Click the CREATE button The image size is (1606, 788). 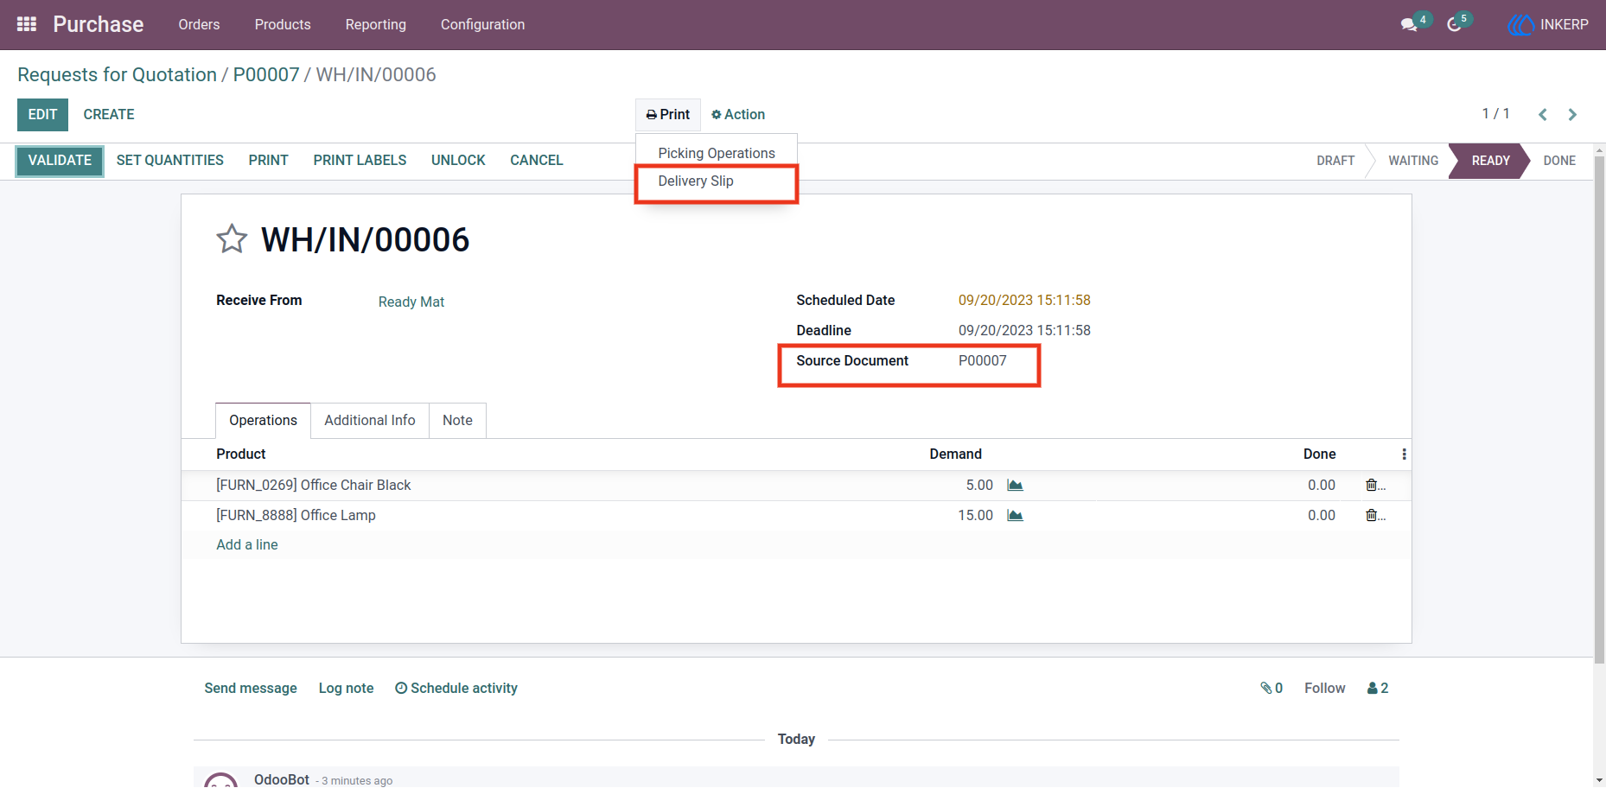(x=109, y=115)
